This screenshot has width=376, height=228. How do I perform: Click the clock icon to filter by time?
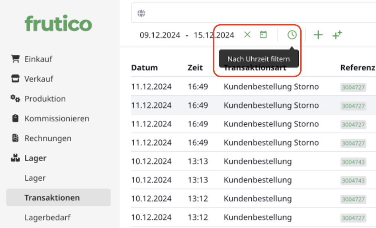click(292, 35)
